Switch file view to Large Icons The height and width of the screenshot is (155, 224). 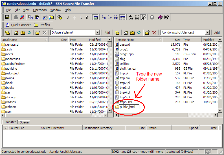pyautogui.click(x=104, y=17)
